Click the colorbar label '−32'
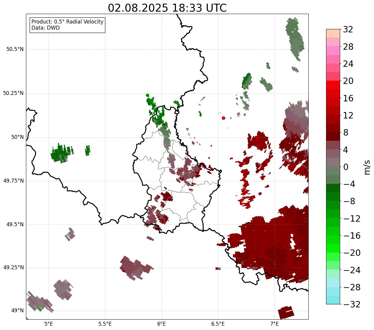Screen dimensions: 374x330 click(351, 304)
